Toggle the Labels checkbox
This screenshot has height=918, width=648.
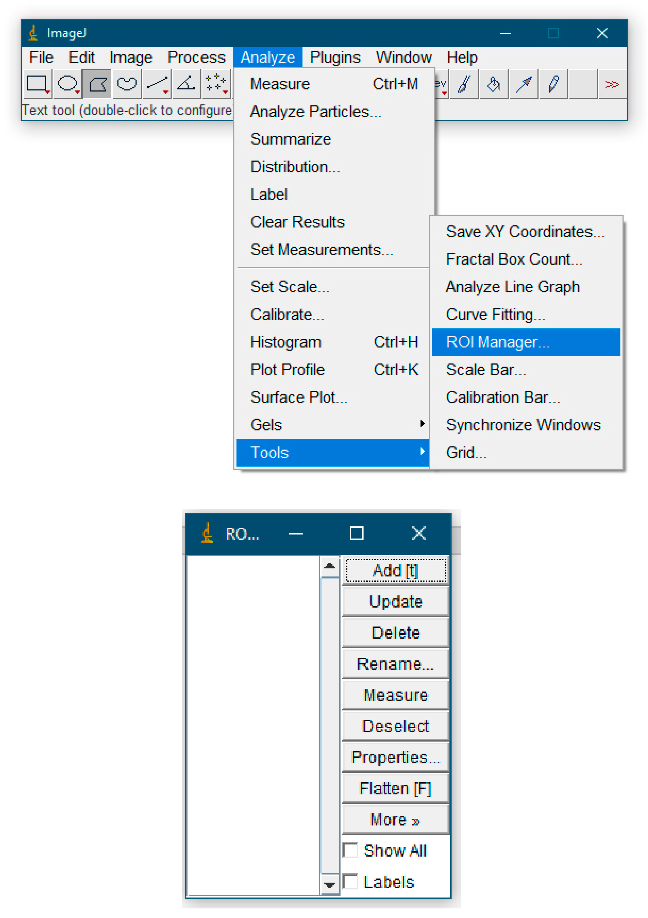click(351, 882)
